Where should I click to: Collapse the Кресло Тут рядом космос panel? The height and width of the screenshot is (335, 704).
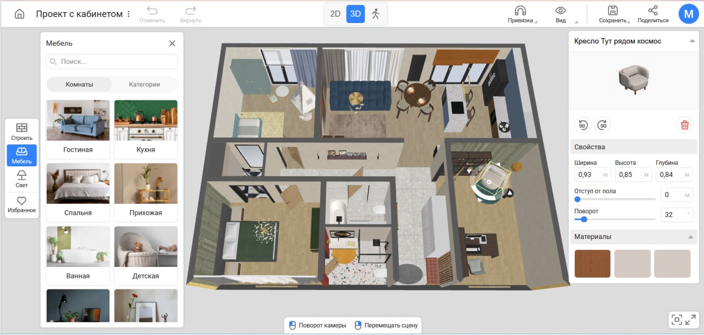691,41
